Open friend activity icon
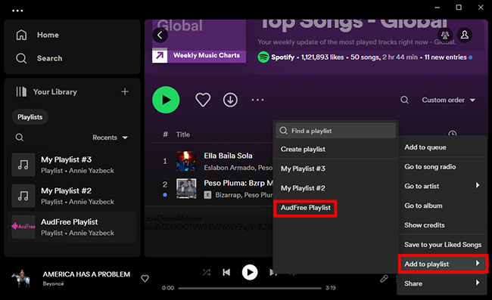 click(445, 35)
